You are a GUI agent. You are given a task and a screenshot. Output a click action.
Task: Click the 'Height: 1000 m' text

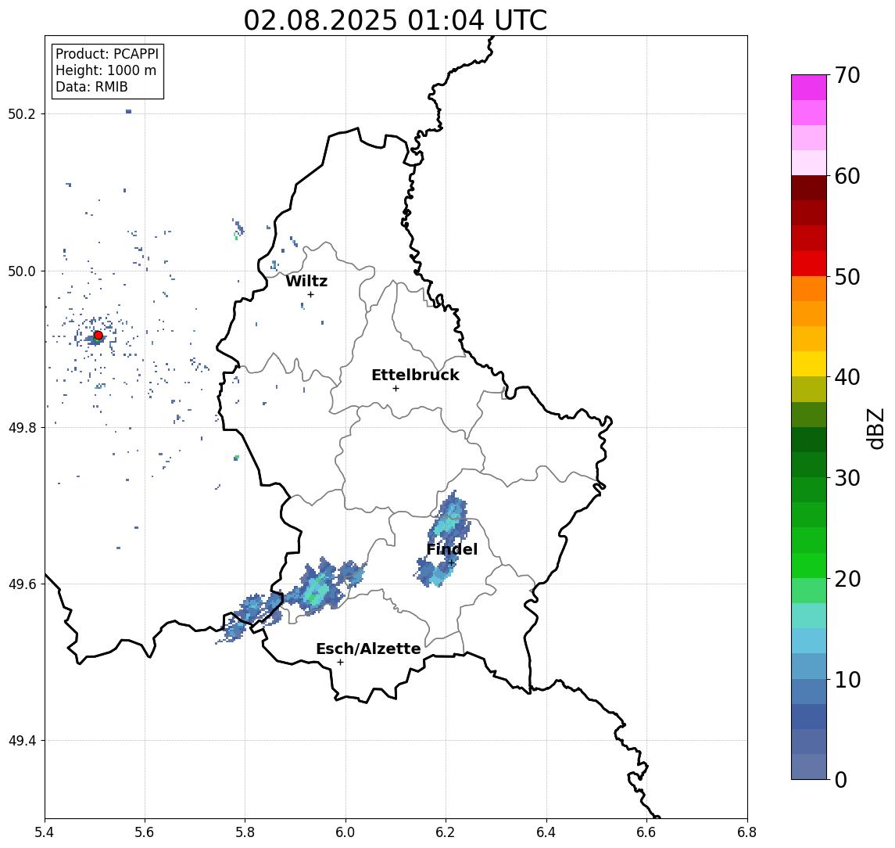point(106,70)
